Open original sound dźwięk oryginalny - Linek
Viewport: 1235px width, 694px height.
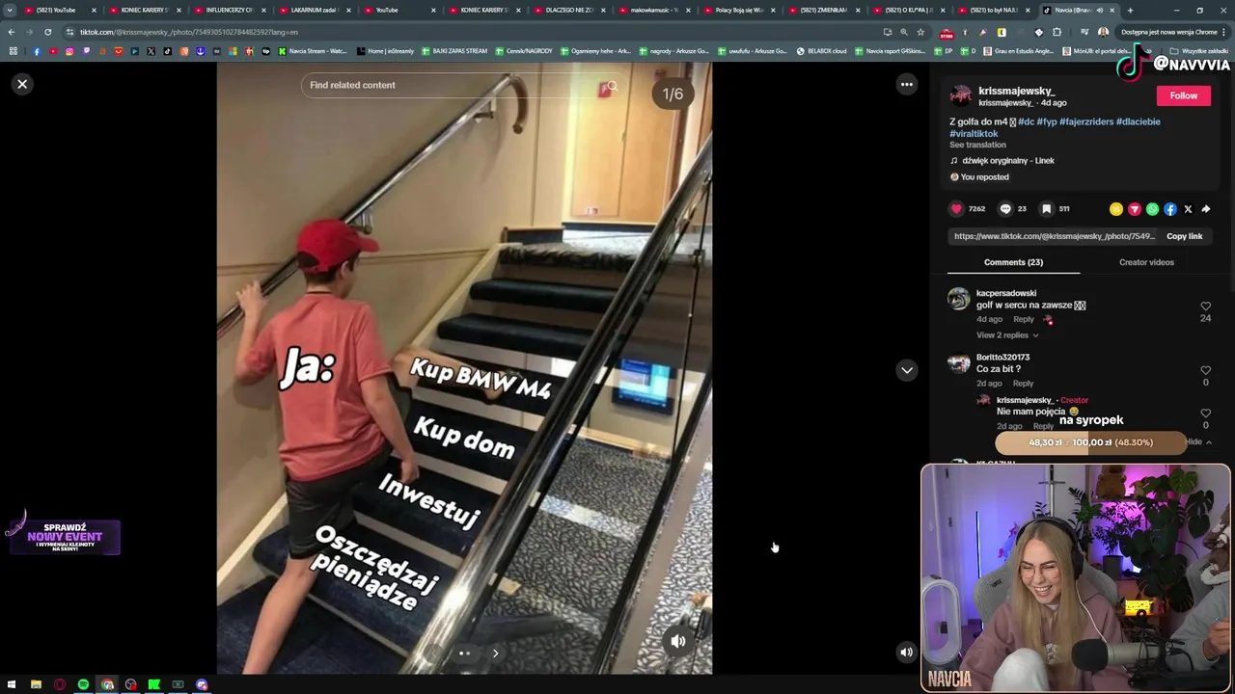1008,161
